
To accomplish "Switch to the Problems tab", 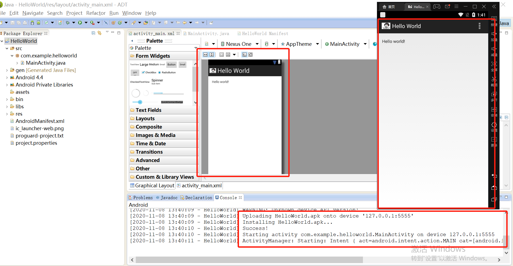I will (x=141, y=198).
